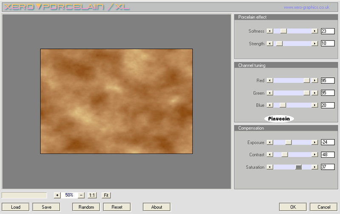The width and height of the screenshot is (340, 214).
Task: Decrease Green channel with left arrow
Action: [270, 93]
